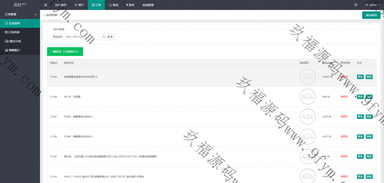The height and width of the screenshot is (183, 384).
Task: Click the 404 product image of item 31346
Action: pyautogui.click(x=307, y=136)
